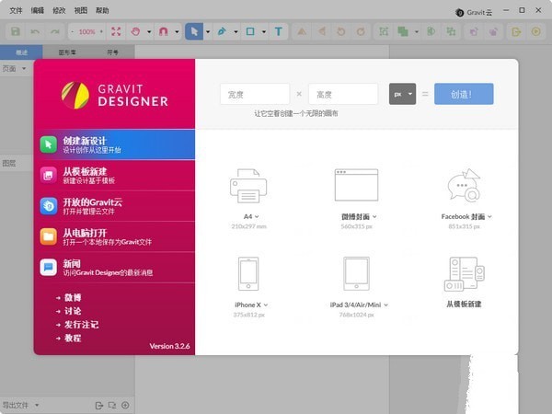Select the Text tool
The image size is (552, 414).
(x=279, y=31)
